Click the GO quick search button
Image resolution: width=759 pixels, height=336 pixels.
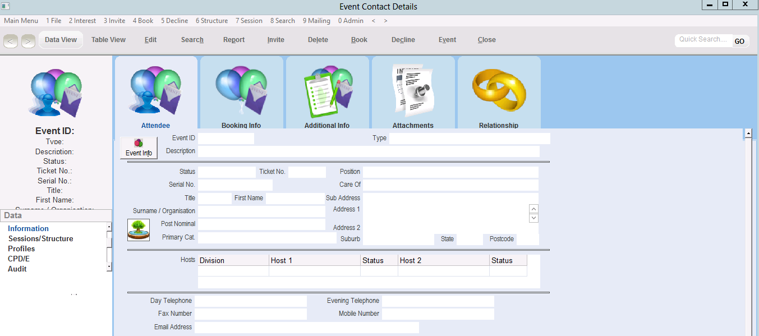[x=739, y=42]
